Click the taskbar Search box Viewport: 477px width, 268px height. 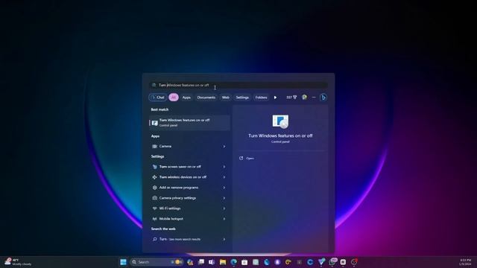157,262
